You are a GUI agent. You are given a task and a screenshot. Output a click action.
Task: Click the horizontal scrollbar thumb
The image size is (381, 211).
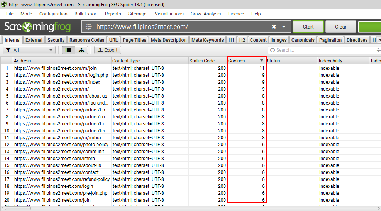(18, 208)
